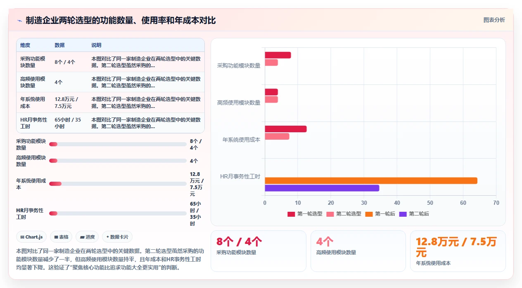Select the 表格 chip

pos(61,237)
